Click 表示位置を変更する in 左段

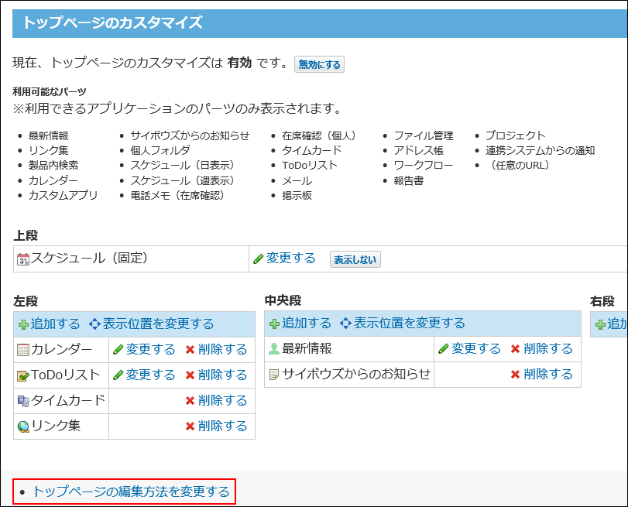pos(158,324)
